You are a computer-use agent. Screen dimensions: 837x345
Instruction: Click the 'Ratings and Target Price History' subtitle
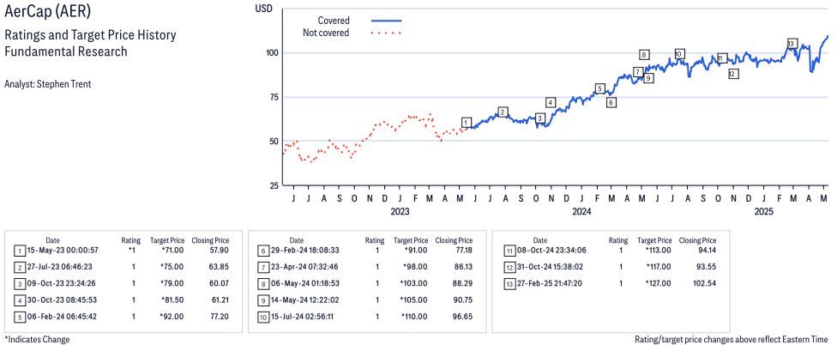pyautogui.click(x=90, y=36)
